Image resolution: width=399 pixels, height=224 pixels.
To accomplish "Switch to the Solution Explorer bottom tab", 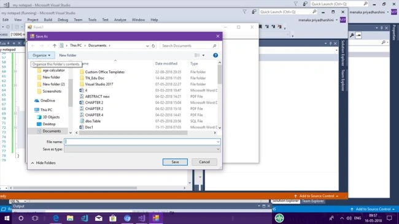I will point(285,201).
